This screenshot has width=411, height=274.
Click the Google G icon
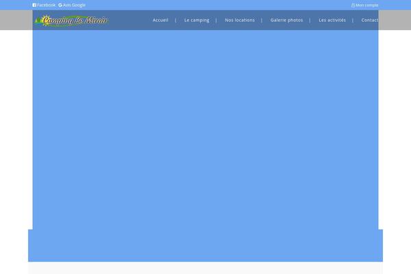tap(60, 5)
